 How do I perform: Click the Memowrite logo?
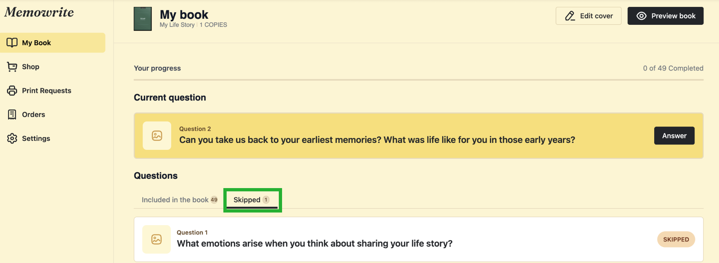click(x=39, y=13)
